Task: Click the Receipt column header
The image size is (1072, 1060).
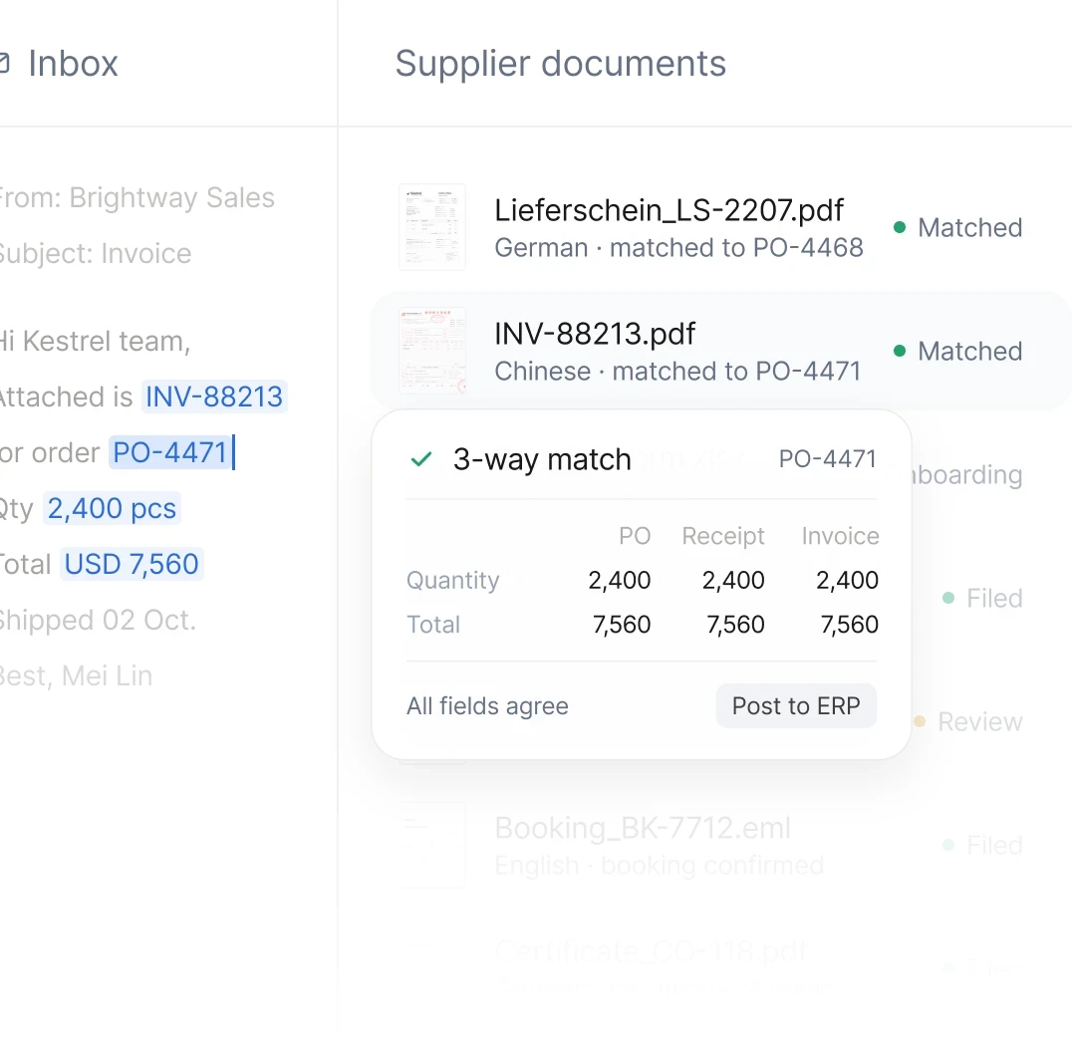Action: (723, 536)
